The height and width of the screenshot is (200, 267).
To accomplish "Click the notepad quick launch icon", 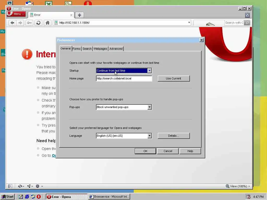I will 21,197.
